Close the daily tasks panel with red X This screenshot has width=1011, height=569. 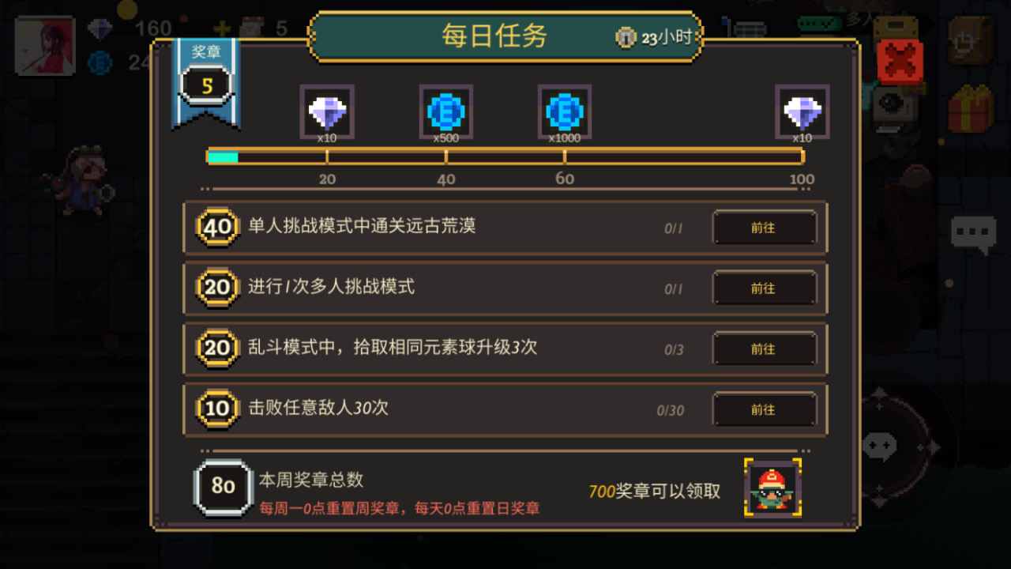(900, 62)
